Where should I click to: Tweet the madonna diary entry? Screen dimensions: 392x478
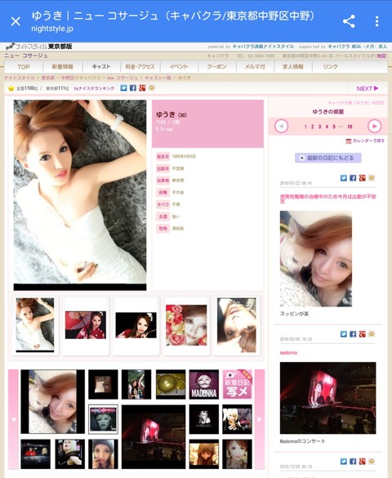coord(344,334)
